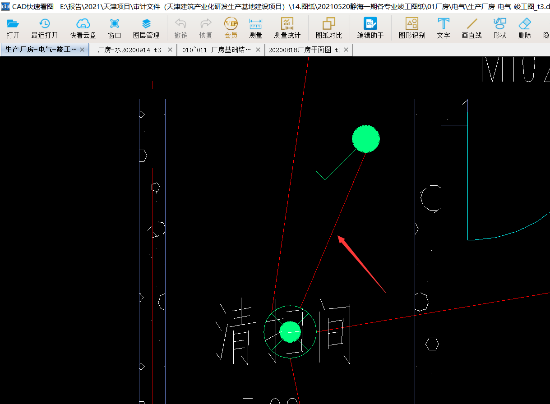550x404 pixels.
Task: Click the green crossed-circle symbol on 清扫间
Action: click(x=290, y=332)
